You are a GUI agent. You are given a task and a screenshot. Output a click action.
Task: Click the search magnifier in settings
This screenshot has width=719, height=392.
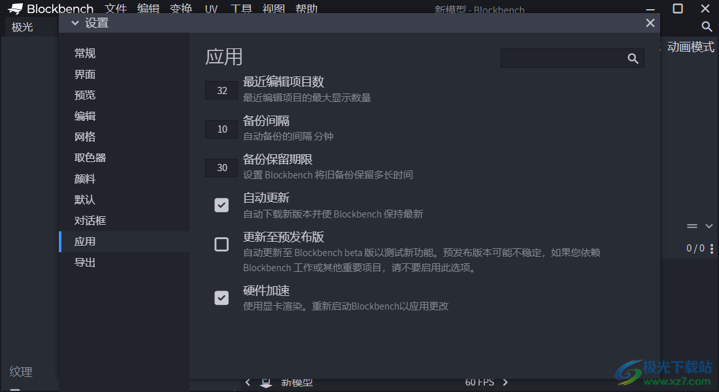(633, 58)
